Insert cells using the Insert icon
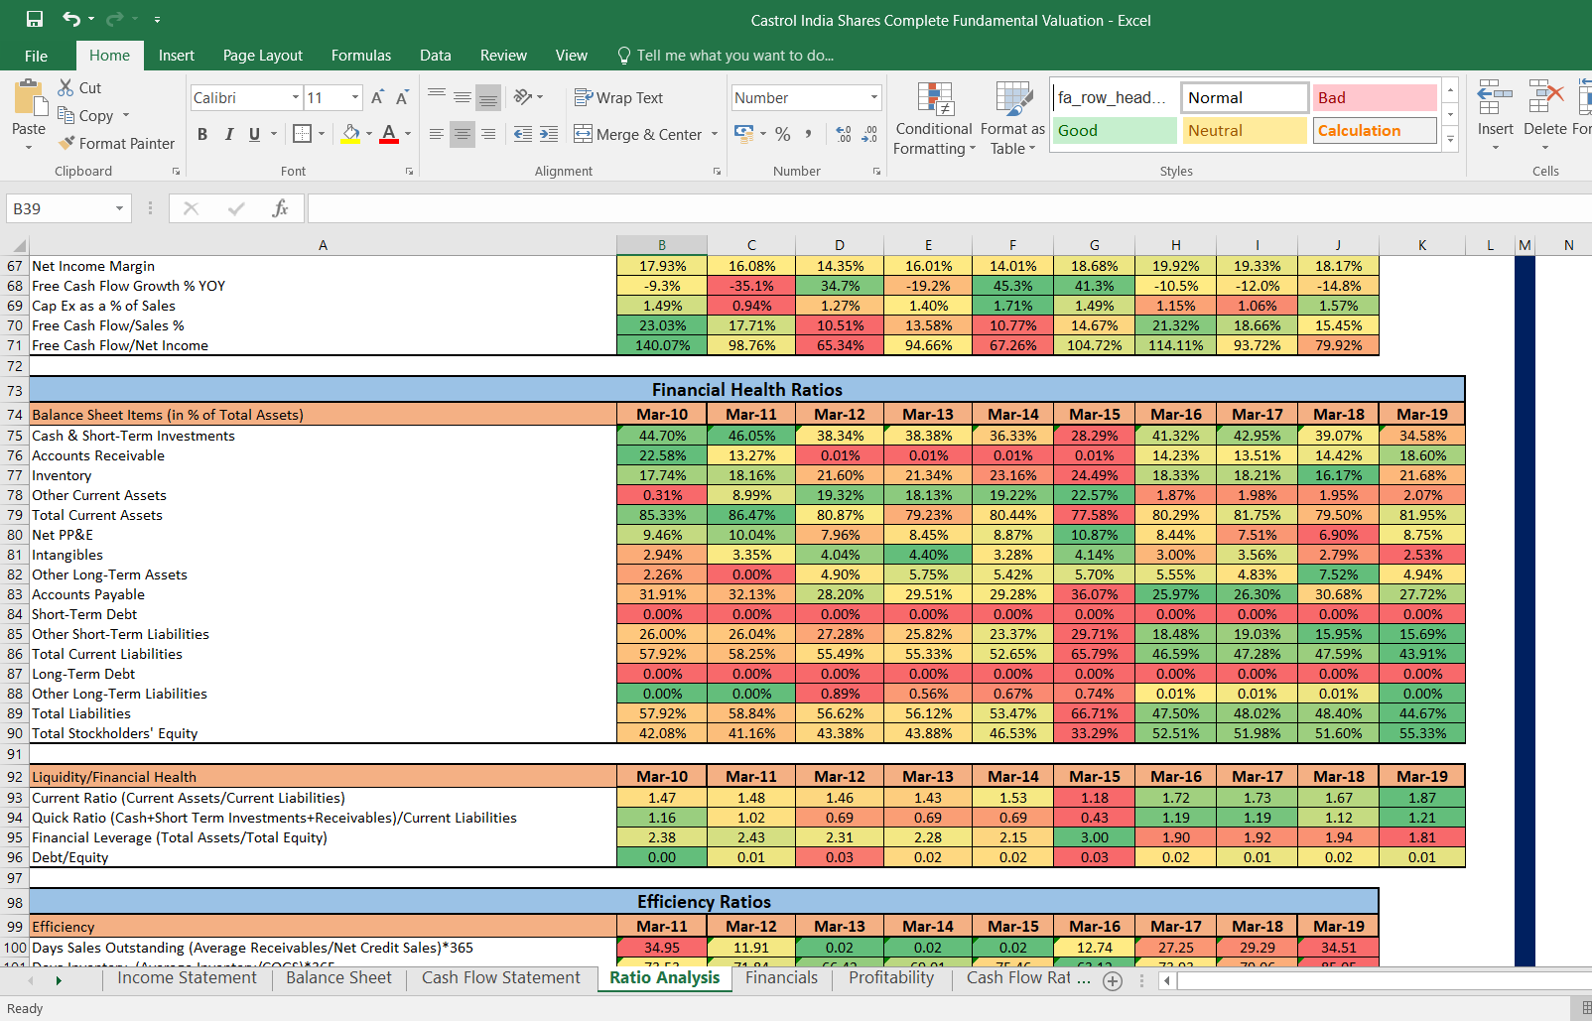Screen dimensions: 1592x1021 [1495, 98]
